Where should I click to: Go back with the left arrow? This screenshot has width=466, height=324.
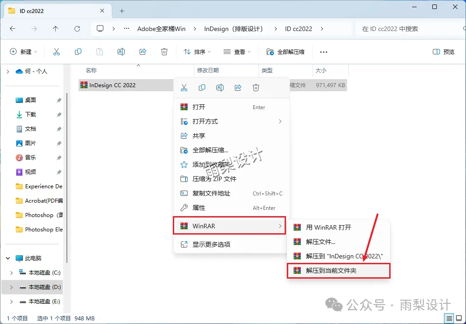click(13, 29)
